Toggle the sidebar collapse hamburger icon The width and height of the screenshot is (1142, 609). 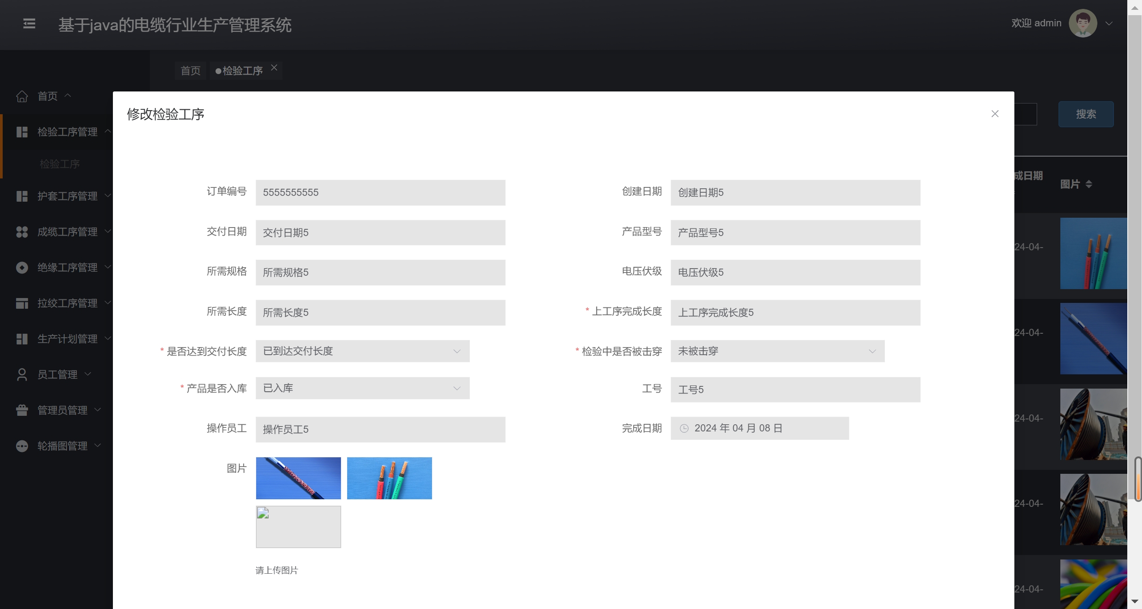tap(29, 24)
